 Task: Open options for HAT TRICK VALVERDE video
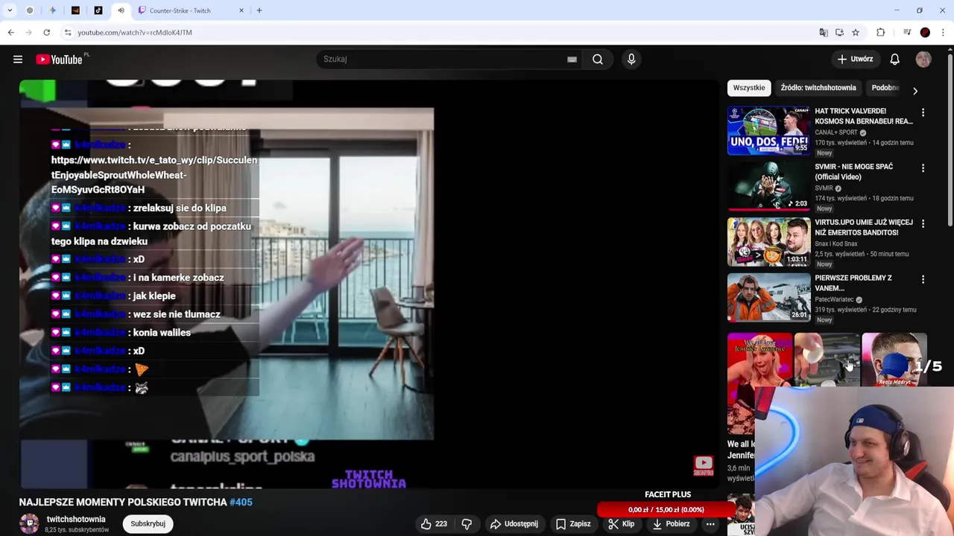(x=923, y=112)
